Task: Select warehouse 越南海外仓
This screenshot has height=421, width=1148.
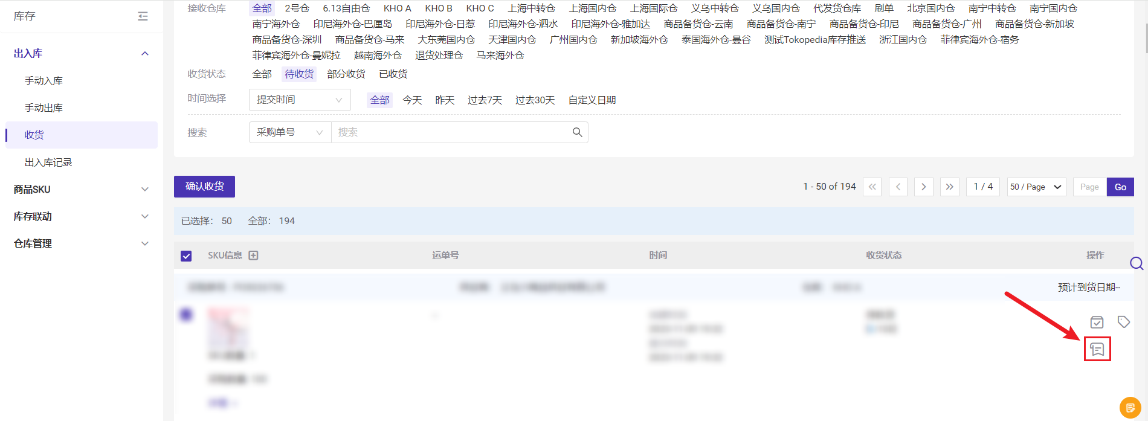Action: tap(378, 55)
